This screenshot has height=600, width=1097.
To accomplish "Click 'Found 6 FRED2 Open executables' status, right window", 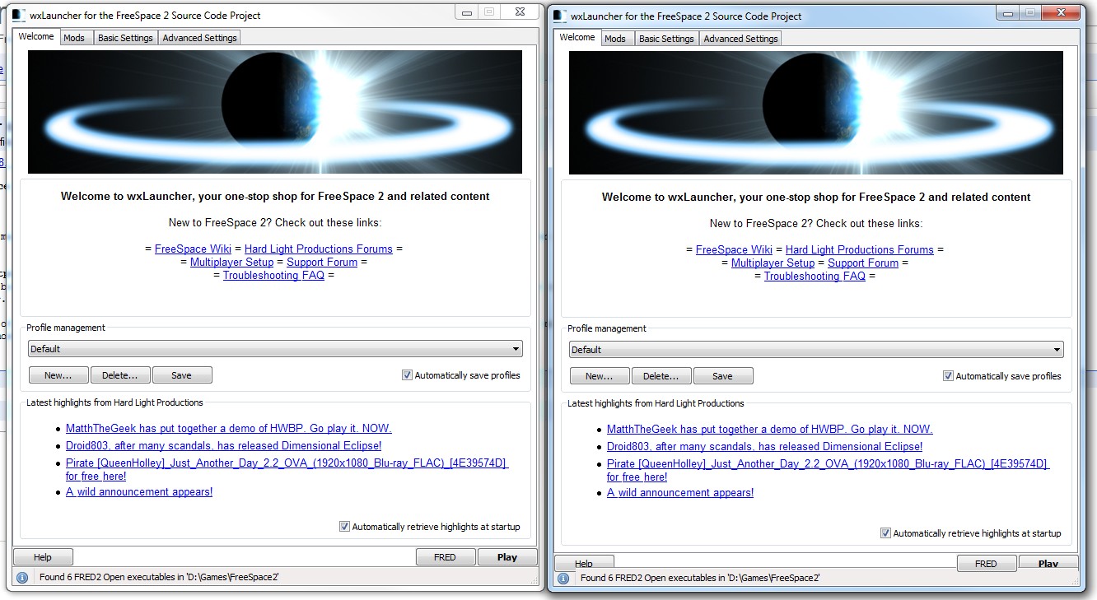I will tap(700, 579).
